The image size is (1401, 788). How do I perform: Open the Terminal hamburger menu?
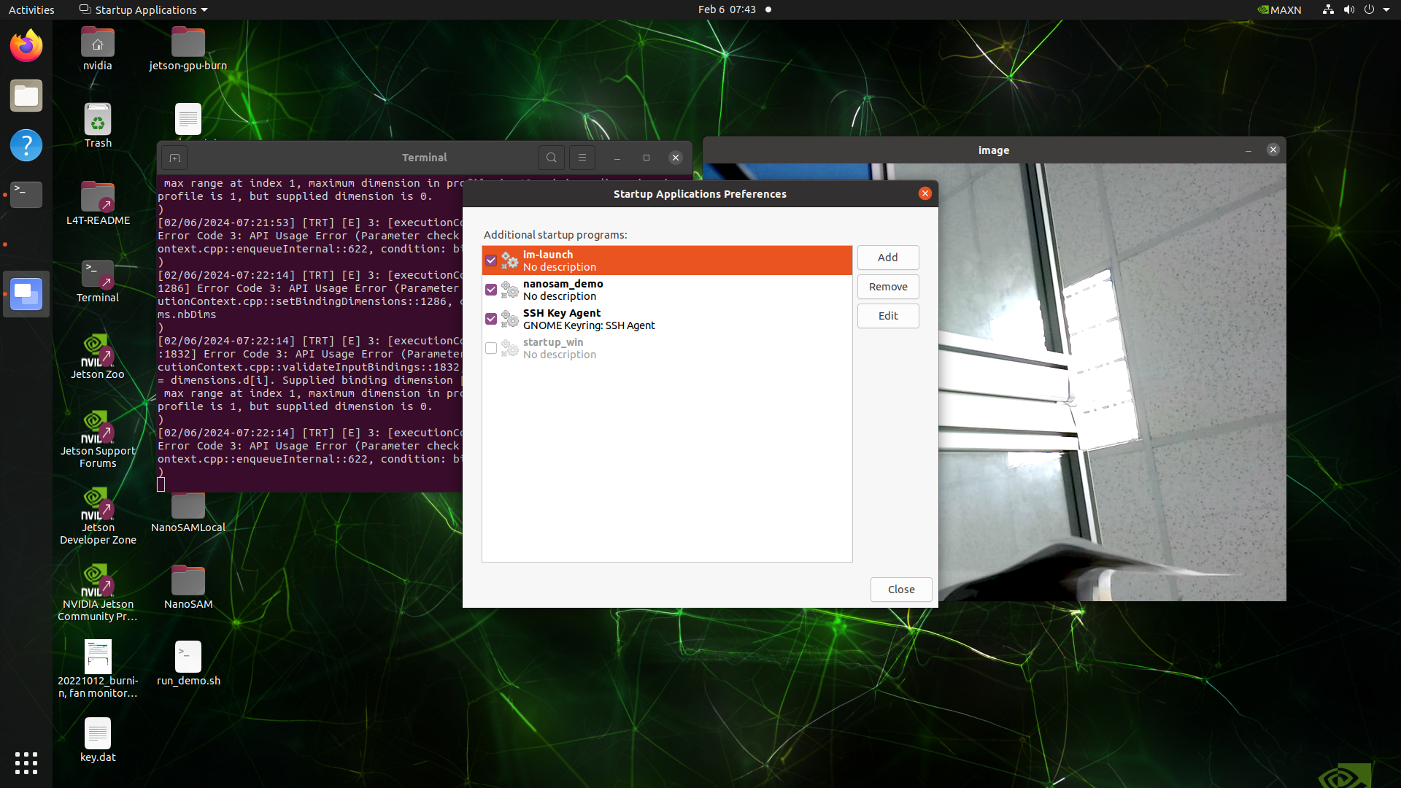[582, 158]
